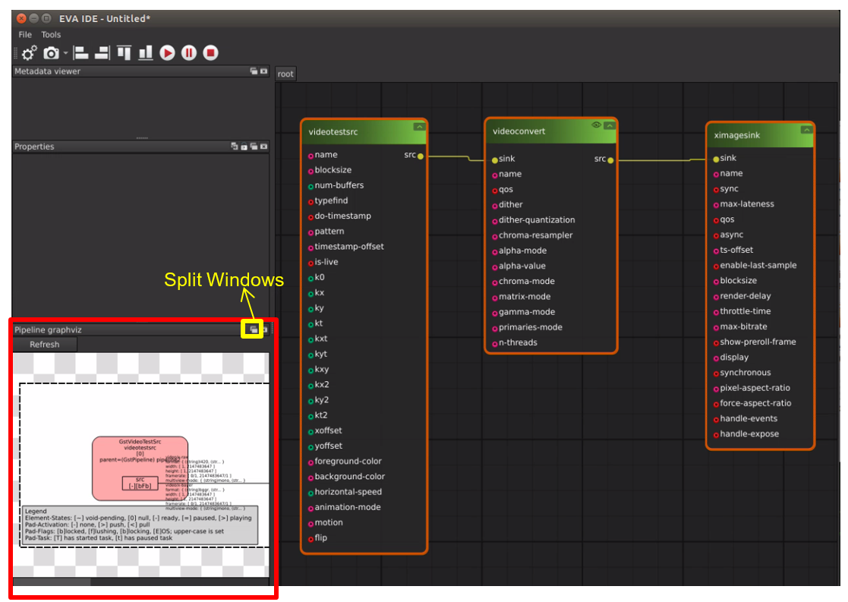Open pipeline settings gears icon
The height and width of the screenshot is (602, 848).
tap(29, 53)
